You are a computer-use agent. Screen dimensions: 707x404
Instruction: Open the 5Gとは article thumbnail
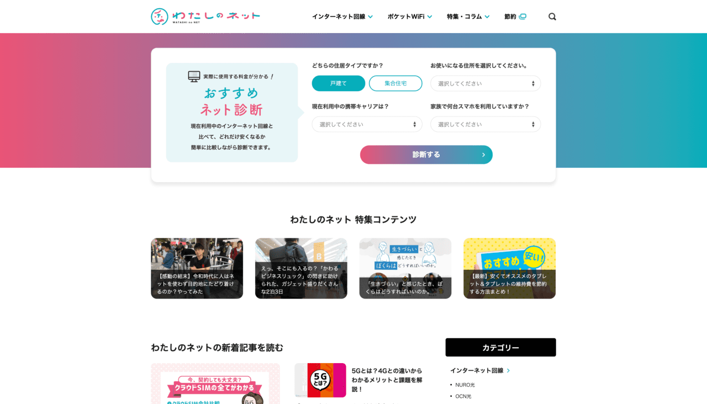pyautogui.click(x=320, y=380)
